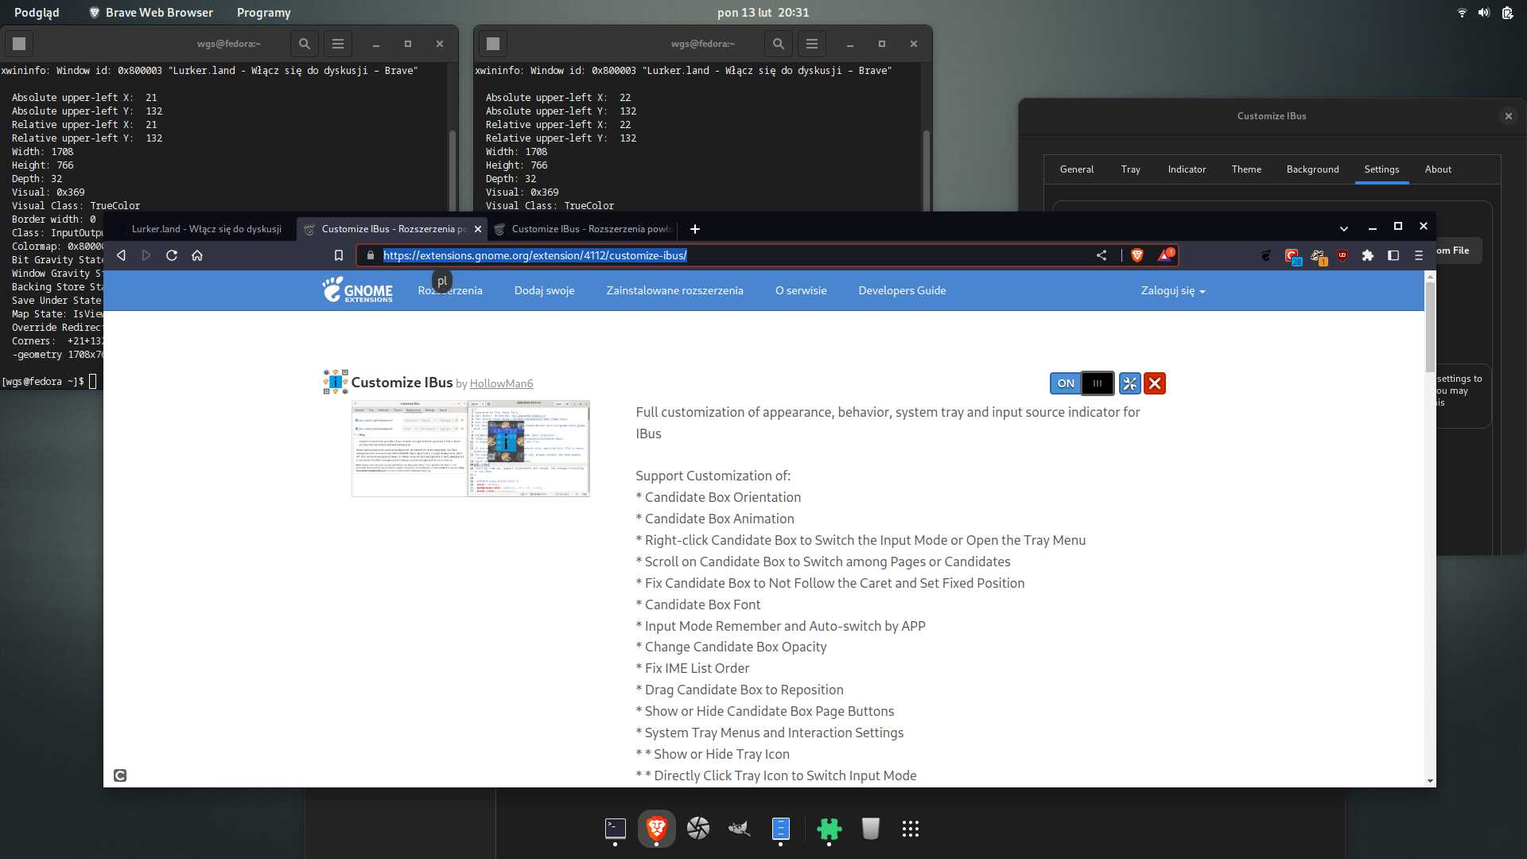Expand the Zaloguj się dropdown
Image resolution: width=1527 pixels, height=859 pixels.
1173,291
